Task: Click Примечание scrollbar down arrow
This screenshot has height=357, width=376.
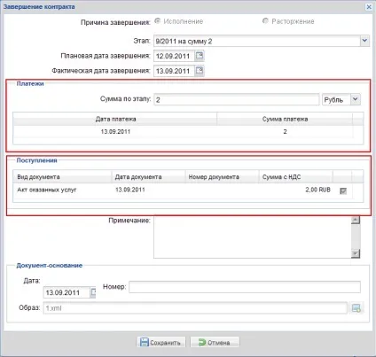Action: 356,253
